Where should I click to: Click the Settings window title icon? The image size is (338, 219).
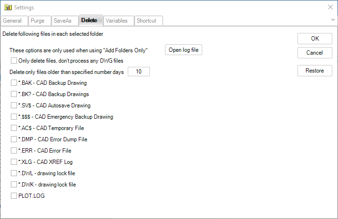pyautogui.click(x=8, y=8)
